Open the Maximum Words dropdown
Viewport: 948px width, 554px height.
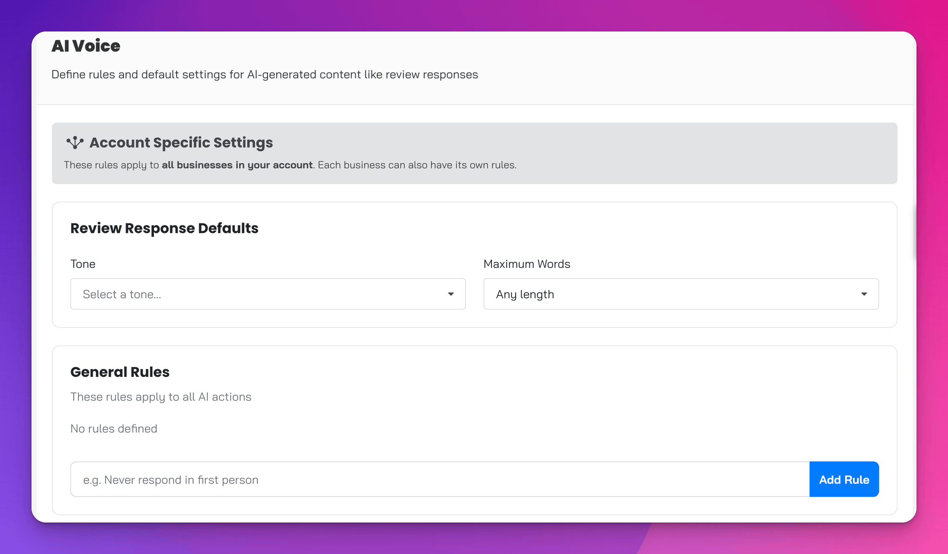(680, 294)
